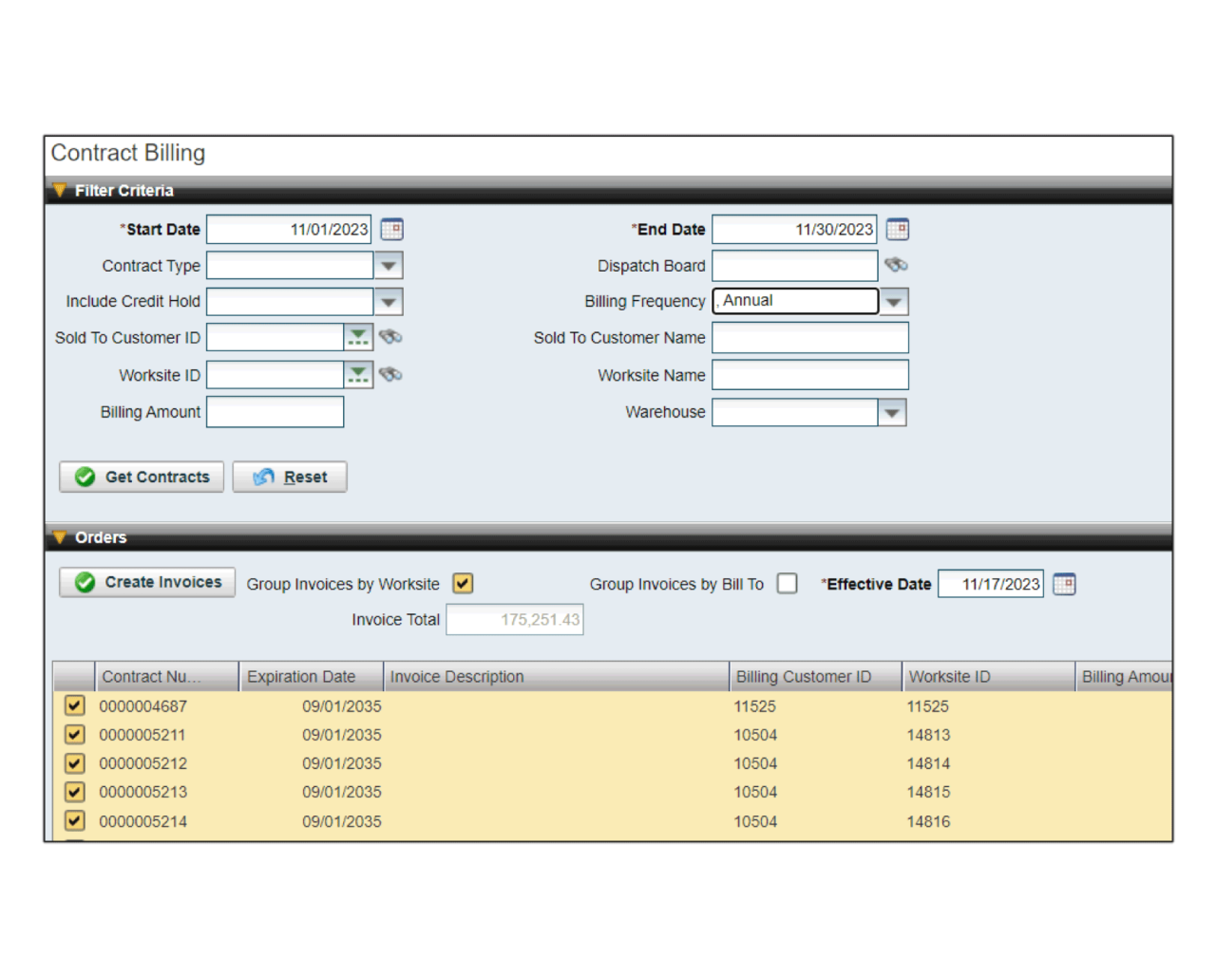Viewport: 1216px width, 976px height.
Task: Collapse the Filter Criteria section
Action: click(60, 191)
